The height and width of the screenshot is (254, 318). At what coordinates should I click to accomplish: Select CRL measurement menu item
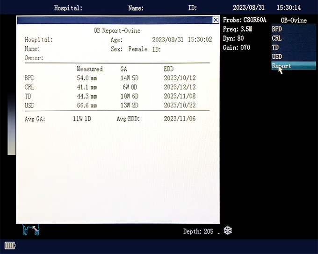277,38
